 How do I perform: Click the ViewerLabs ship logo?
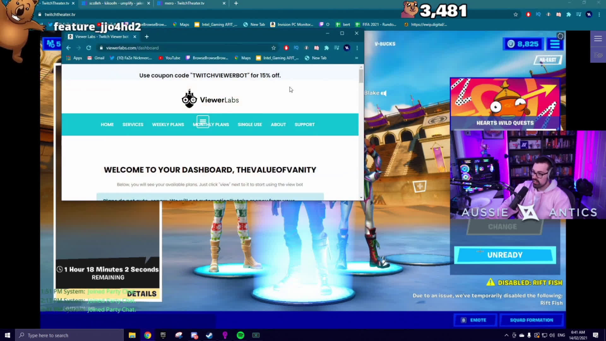coord(189,99)
